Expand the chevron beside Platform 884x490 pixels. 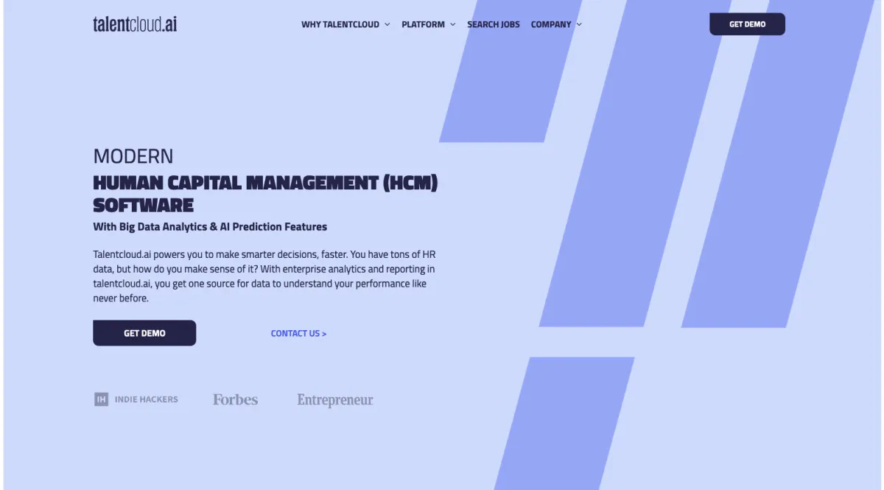[452, 24]
